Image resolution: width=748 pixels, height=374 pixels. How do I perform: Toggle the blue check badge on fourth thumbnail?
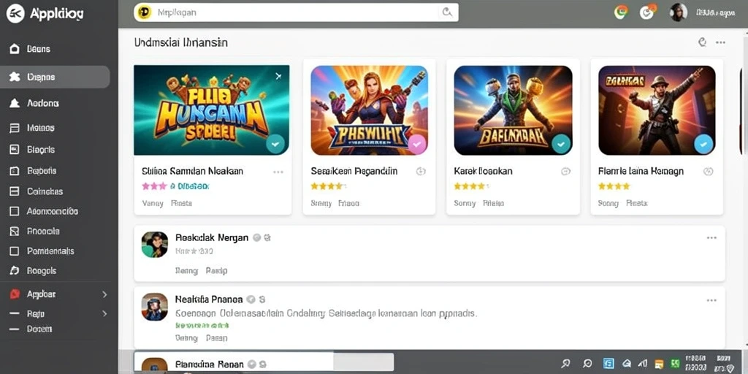click(x=703, y=143)
